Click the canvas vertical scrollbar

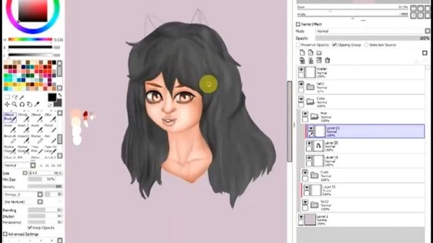point(290,122)
